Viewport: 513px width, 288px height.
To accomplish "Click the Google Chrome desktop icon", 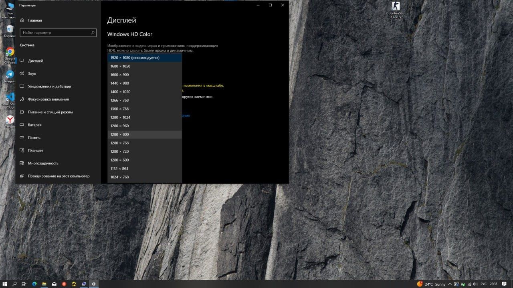I will click(x=10, y=56).
